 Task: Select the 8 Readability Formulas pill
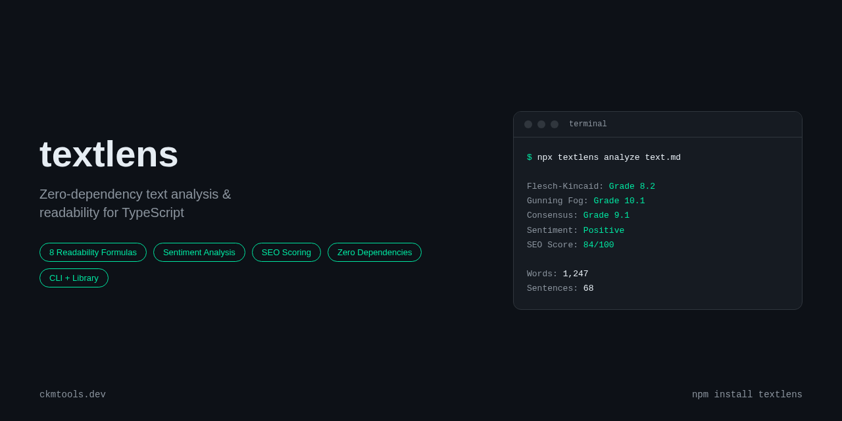(93, 252)
